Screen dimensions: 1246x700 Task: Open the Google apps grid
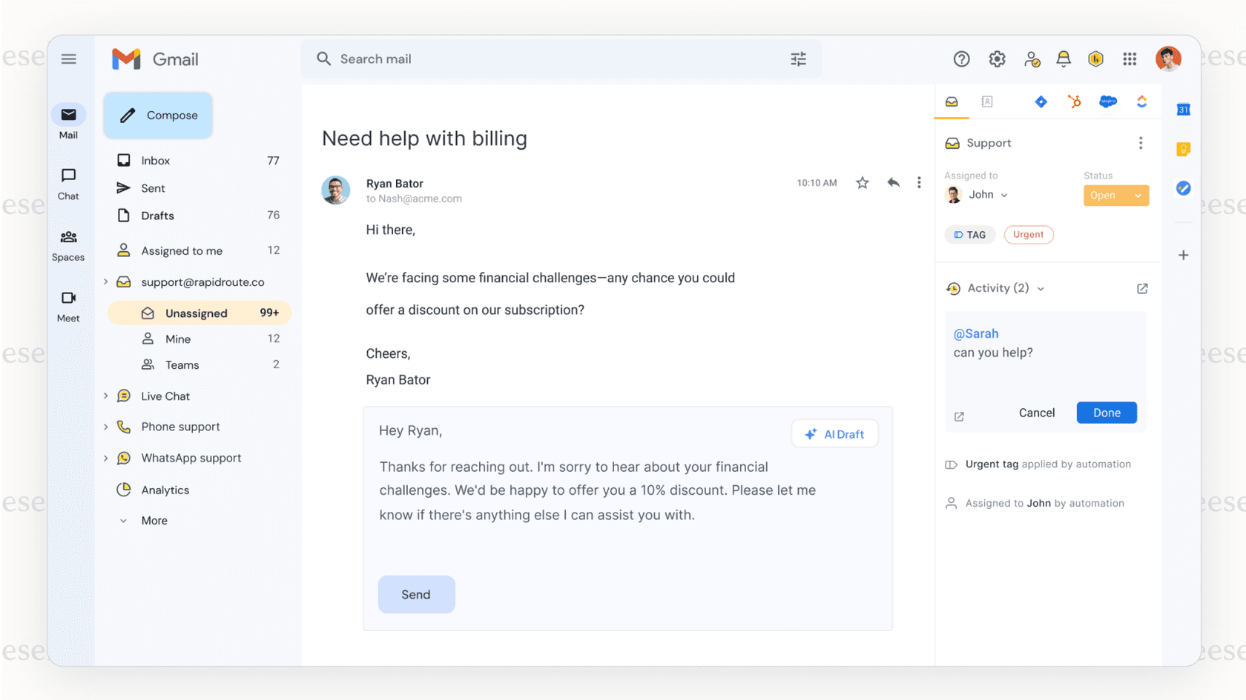pyautogui.click(x=1130, y=59)
